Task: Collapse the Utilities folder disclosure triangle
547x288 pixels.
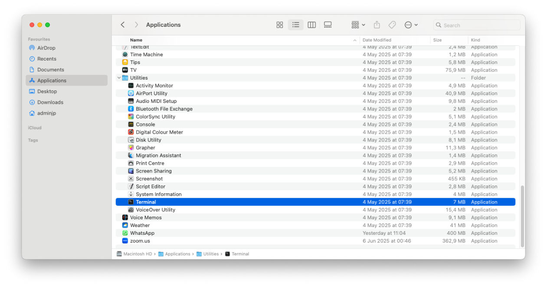Action: point(119,78)
